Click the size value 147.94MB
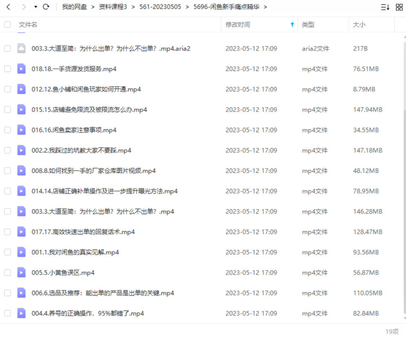The height and width of the screenshot is (339, 406). tap(368, 110)
